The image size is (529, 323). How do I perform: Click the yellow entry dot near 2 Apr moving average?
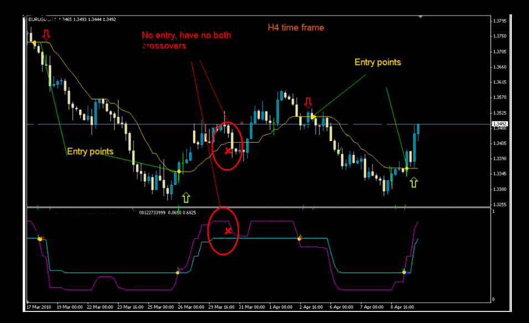[313, 117]
